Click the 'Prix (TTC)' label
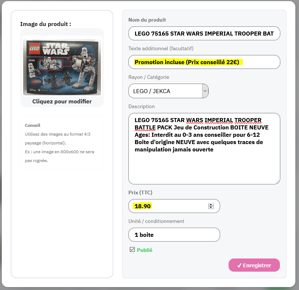 point(141,192)
